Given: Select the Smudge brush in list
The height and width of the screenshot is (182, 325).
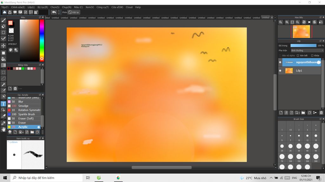Looking at the screenshot, I should (x=24, y=106).
